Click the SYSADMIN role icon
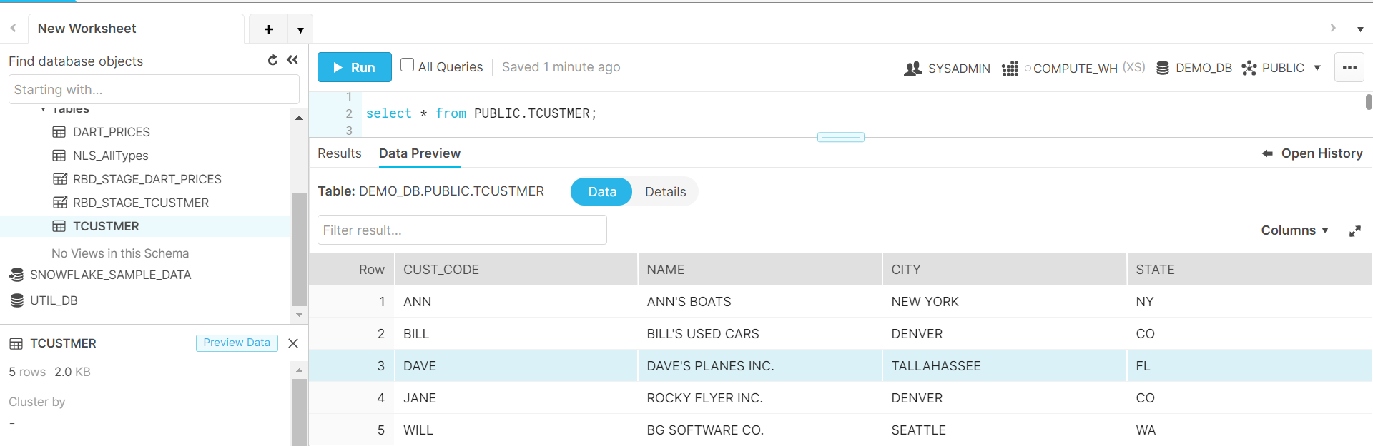Image resolution: width=1373 pixels, height=446 pixels. coord(912,69)
